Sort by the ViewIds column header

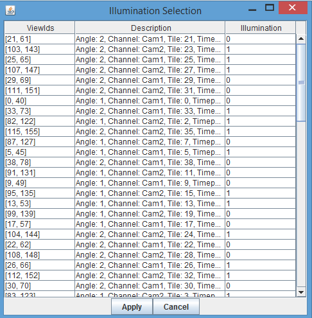tap(40, 28)
